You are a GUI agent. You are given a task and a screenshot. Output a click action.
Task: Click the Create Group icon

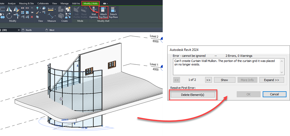(68, 9)
